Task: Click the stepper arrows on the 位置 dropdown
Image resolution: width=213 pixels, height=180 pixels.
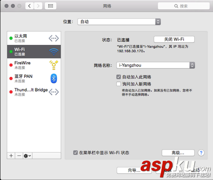Action: (x=158, y=22)
